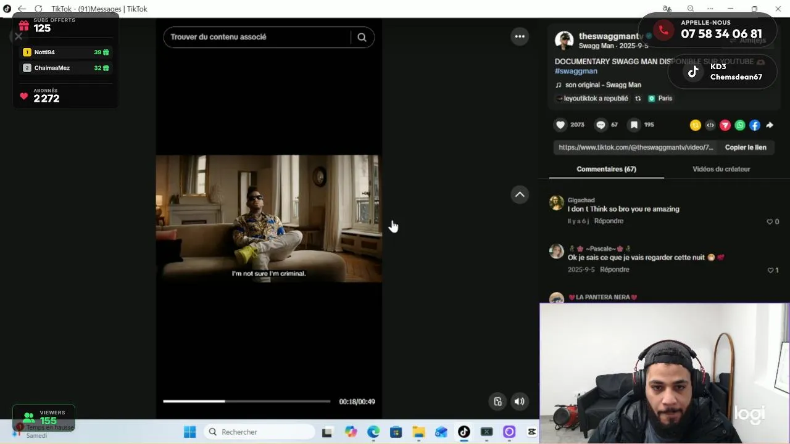The height and width of the screenshot is (444, 790).
Task: Switch to Commentaires (67) tab
Action: pos(606,169)
